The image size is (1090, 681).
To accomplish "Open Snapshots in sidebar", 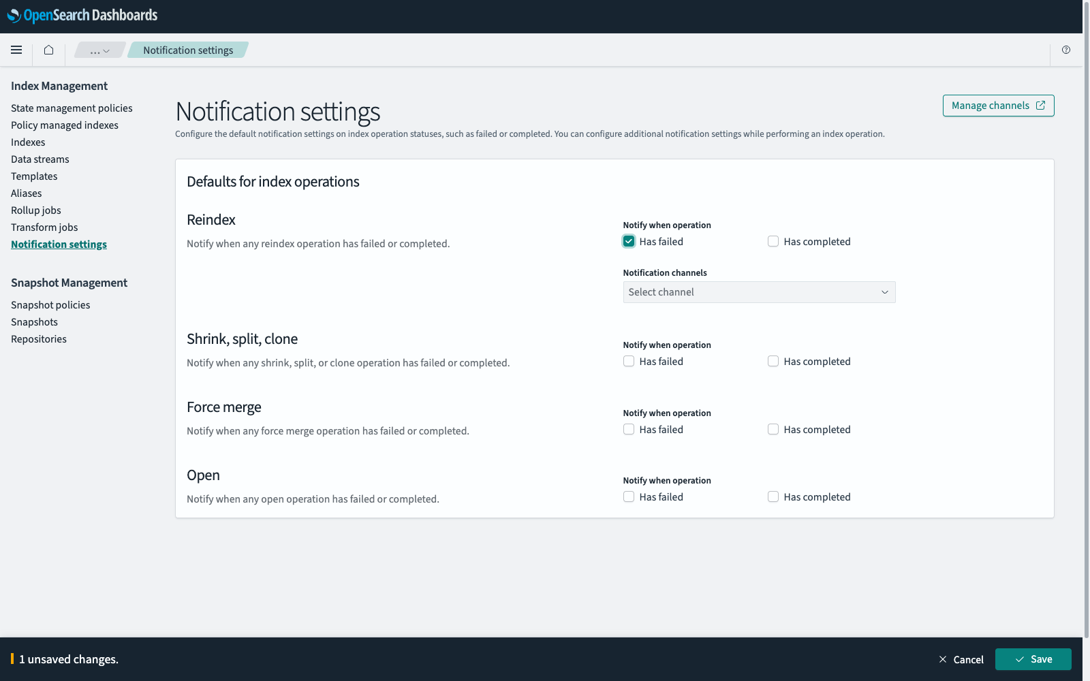I will (34, 321).
